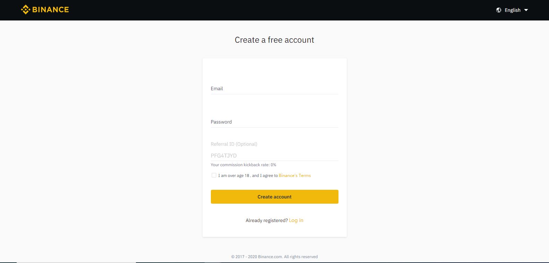Viewport: 549px width, 263px height.
Task: Click the globe language icon
Action: [x=499, y=10]
